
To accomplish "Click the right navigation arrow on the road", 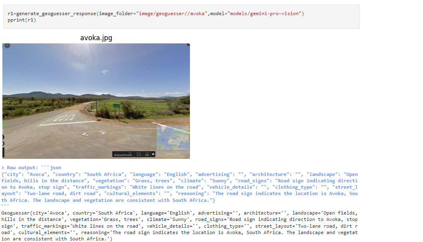I will [102, 133].
